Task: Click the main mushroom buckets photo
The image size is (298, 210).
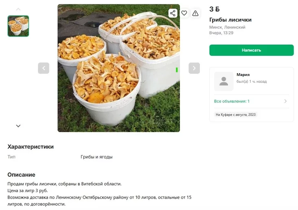Action: [x=118, y=68]
